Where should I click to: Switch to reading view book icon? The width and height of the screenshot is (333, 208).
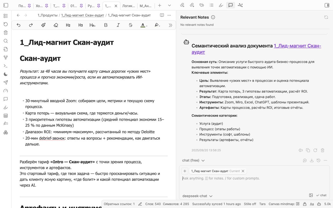coord(162,15)
